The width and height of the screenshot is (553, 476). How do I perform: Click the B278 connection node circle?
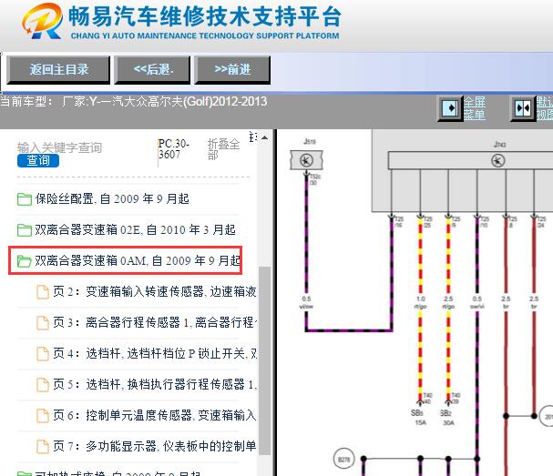pyautogui.click(x=343, y=459)
